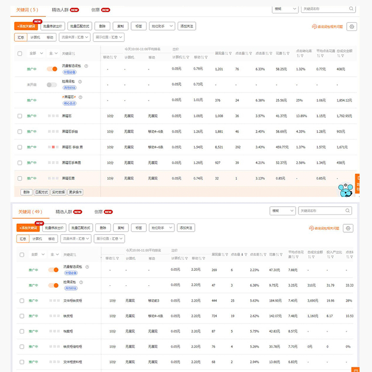
Task: Click search magnifier in bottom panel keyword box
Action: 347,210
